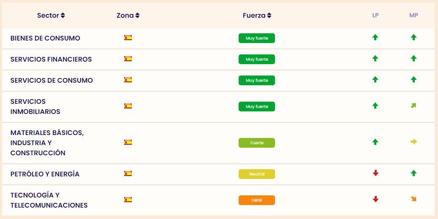Click the green Fuerte badge for Materiales Básicos
This screenshot has height=219, width=438.
click(256, 143)
